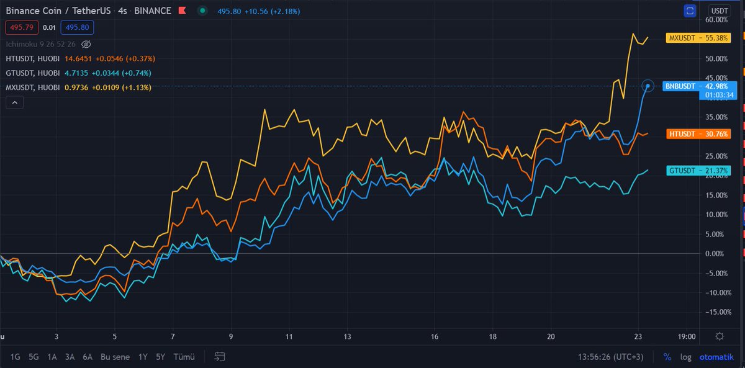This screenshot has width=745, height=368.
Task: Open symbol search via Binance Coin / TetherUS title
Action: (x=58, y=11)
